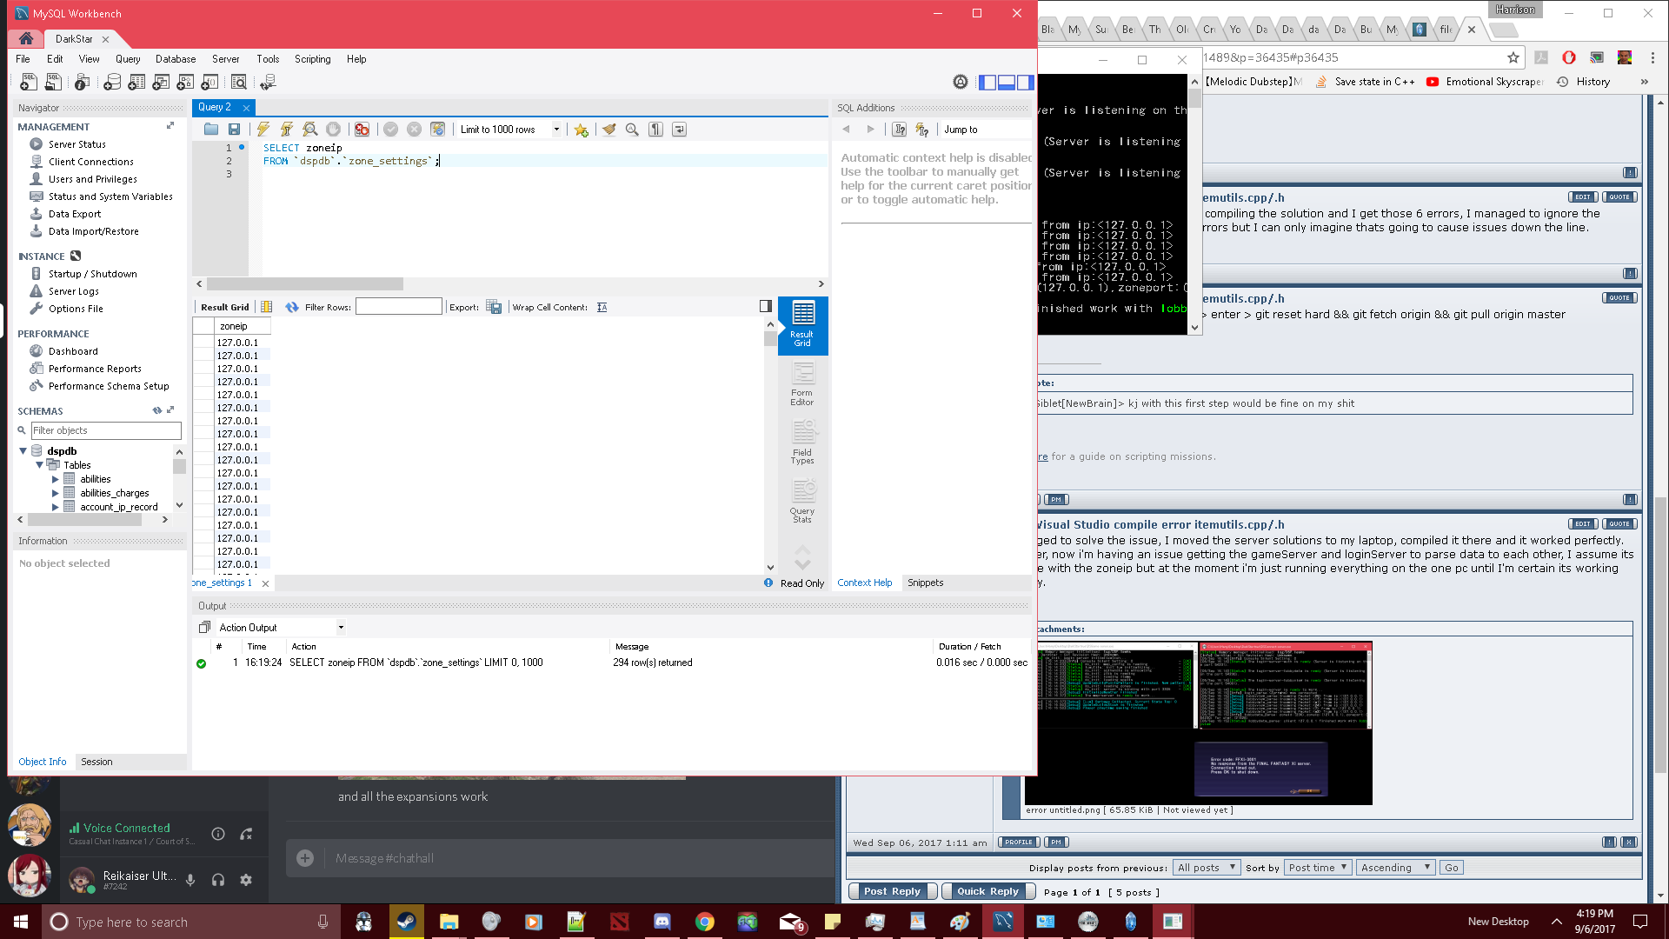Save the SQL script to file
Viewport: 1669px width, 939px height.
(234, 130)
